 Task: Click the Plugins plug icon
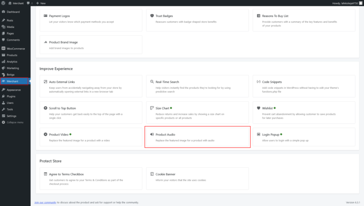3,96
